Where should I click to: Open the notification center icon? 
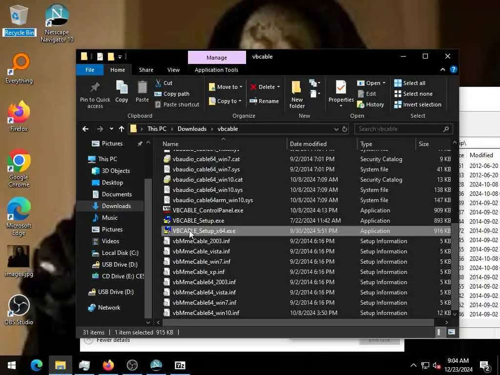[485, 366]
